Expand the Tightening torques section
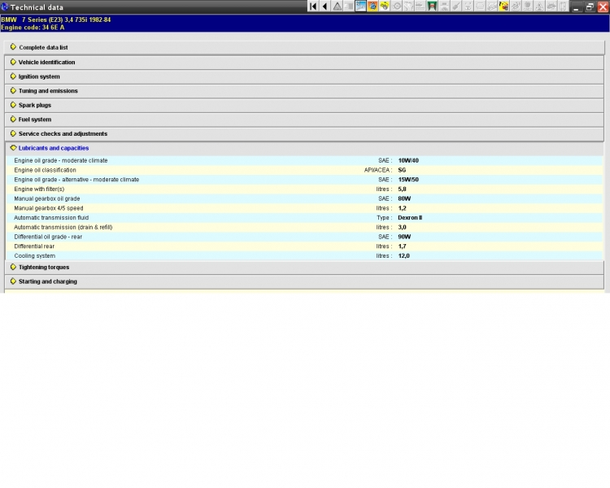The height and width of the screenshot is (488, 610). 44,268
